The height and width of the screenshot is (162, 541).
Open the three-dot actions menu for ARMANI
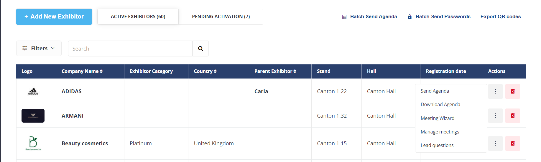[x=495, y=116]
